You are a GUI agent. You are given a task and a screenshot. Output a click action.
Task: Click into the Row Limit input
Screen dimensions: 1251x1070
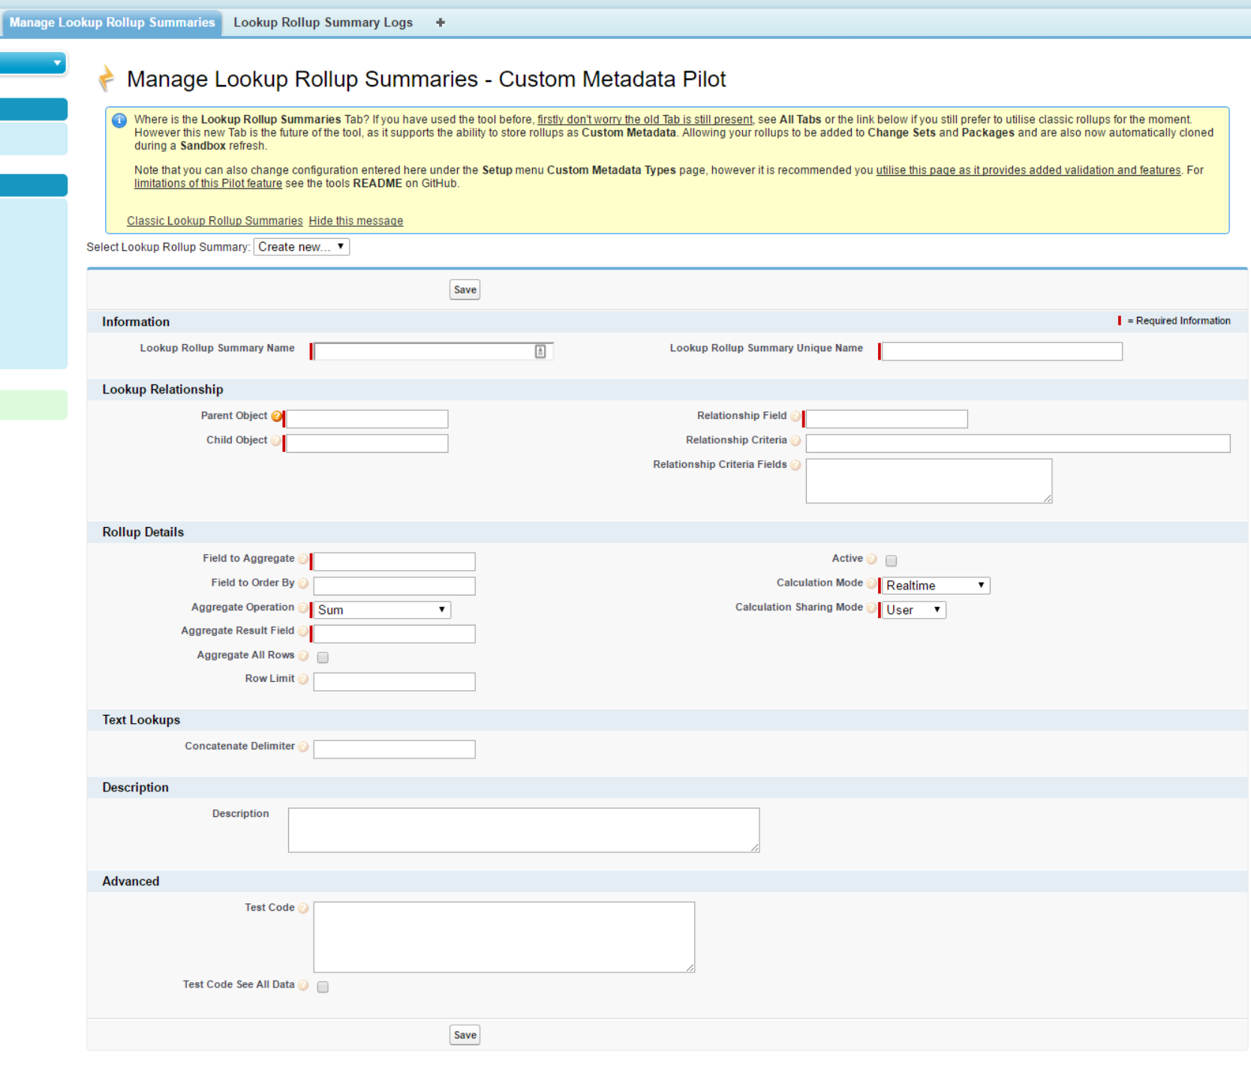click(395, 682)
